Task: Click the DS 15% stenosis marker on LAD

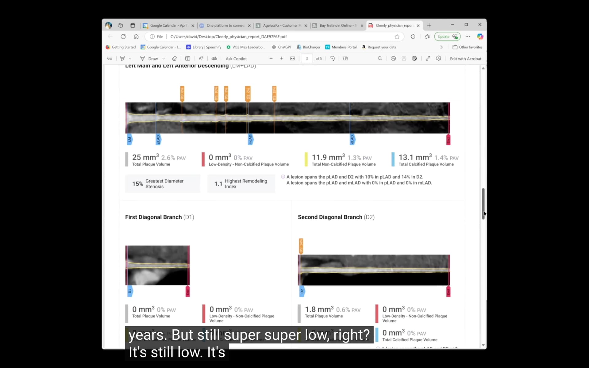Action: tap(274, 94)
